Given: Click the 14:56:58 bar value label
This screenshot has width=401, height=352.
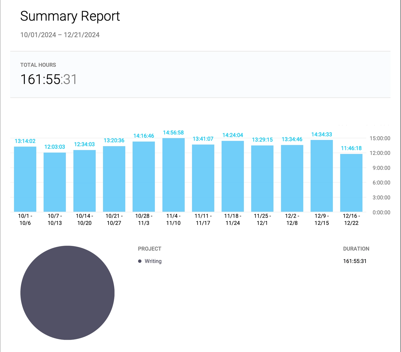Looking at the screenshot, I should tap(173, 133).
